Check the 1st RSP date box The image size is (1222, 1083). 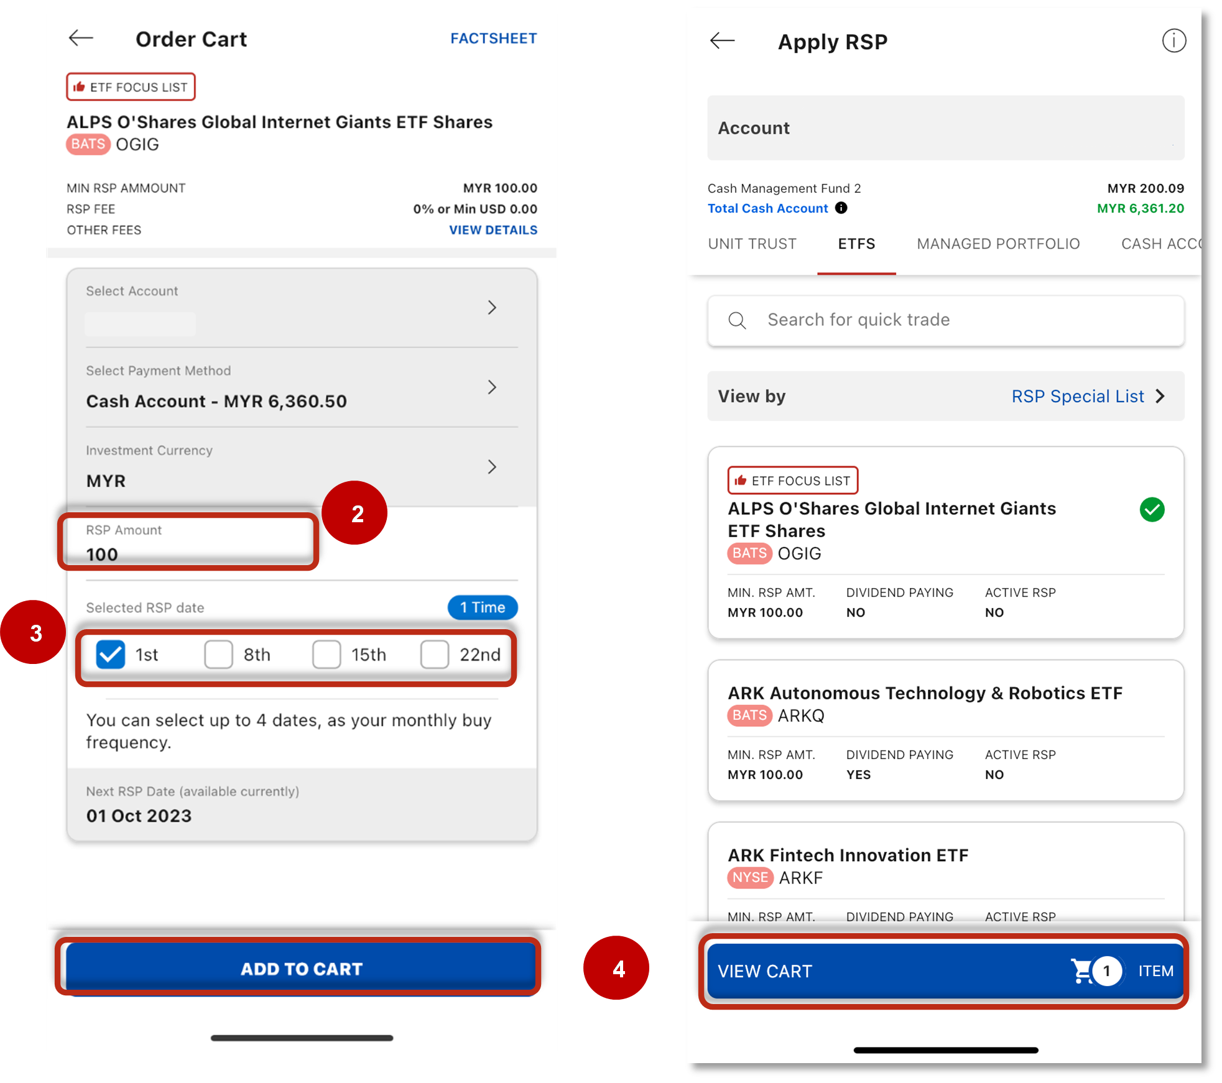[x=110, y=655]
